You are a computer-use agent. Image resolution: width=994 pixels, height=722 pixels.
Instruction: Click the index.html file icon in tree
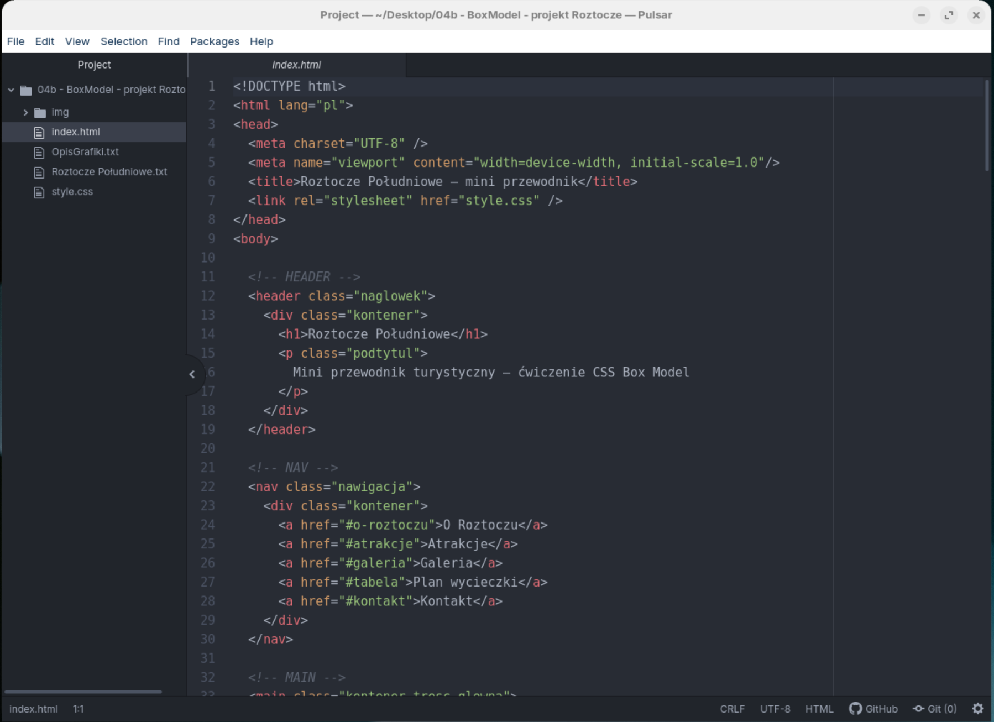pyautogui.click(x=39, y=132)
